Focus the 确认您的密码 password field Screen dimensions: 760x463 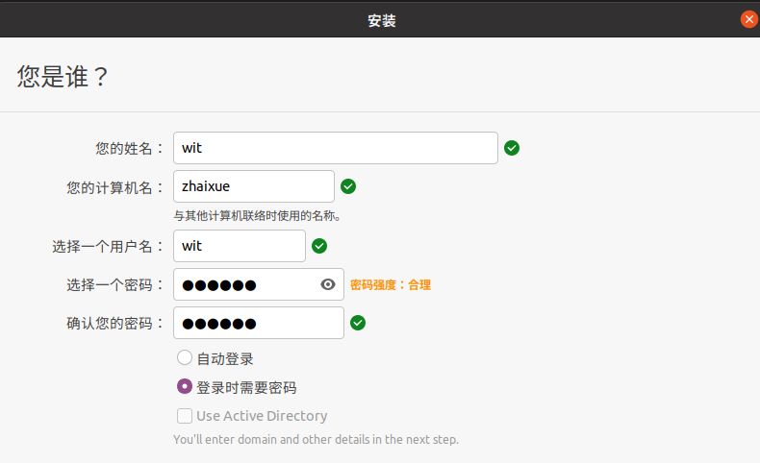click(259, 323)
